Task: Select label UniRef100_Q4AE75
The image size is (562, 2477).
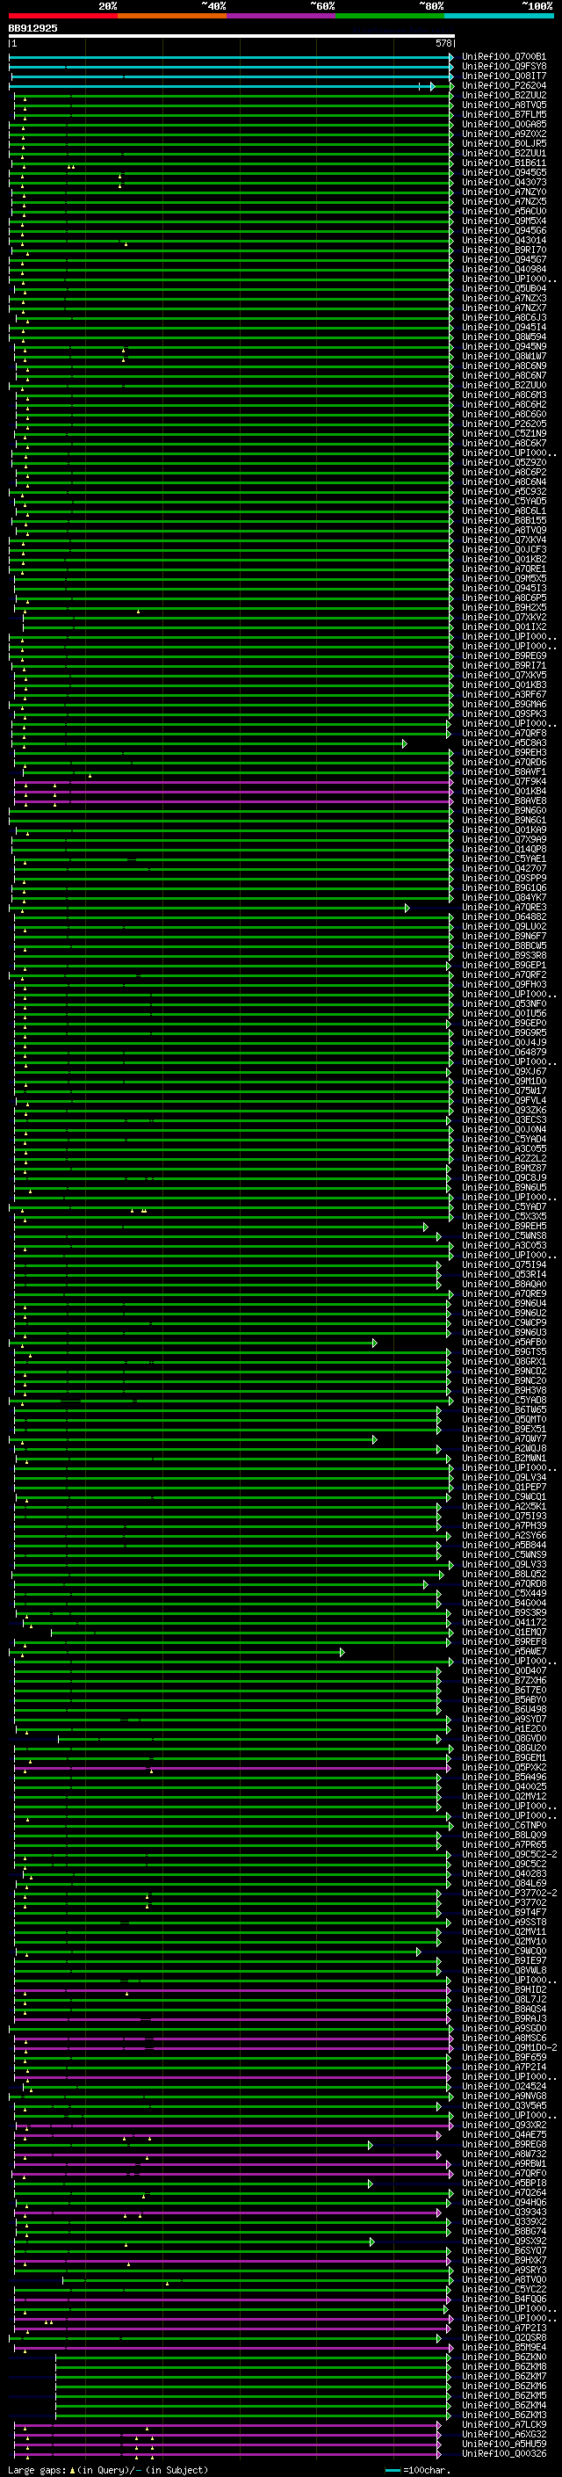Action: tap(503, 2136)
